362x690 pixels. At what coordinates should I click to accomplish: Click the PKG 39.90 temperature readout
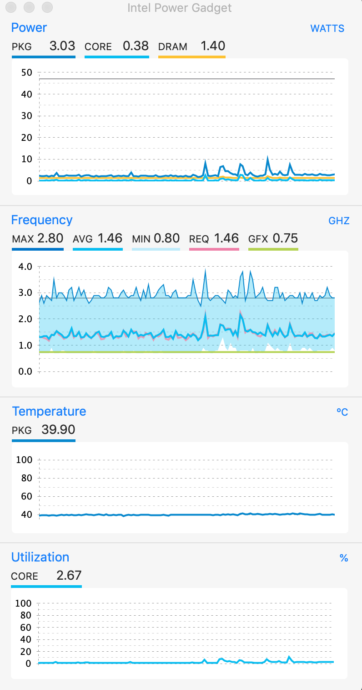coord(44,430)
